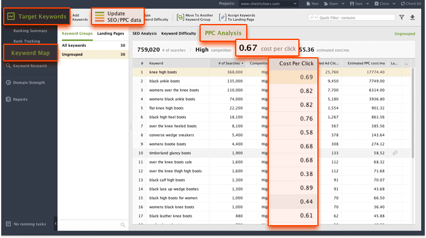Image resolution: width=426 pixels, height=238 pixels.
Task: Select black calf high boots keyword
Action: coord(167,180)
